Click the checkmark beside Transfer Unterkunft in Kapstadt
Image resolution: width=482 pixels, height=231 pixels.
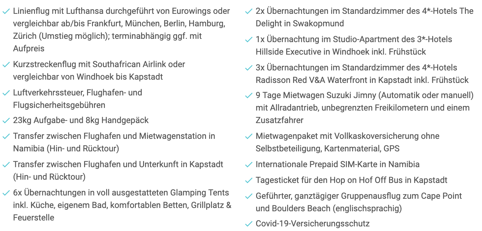(x=6, y=165)
